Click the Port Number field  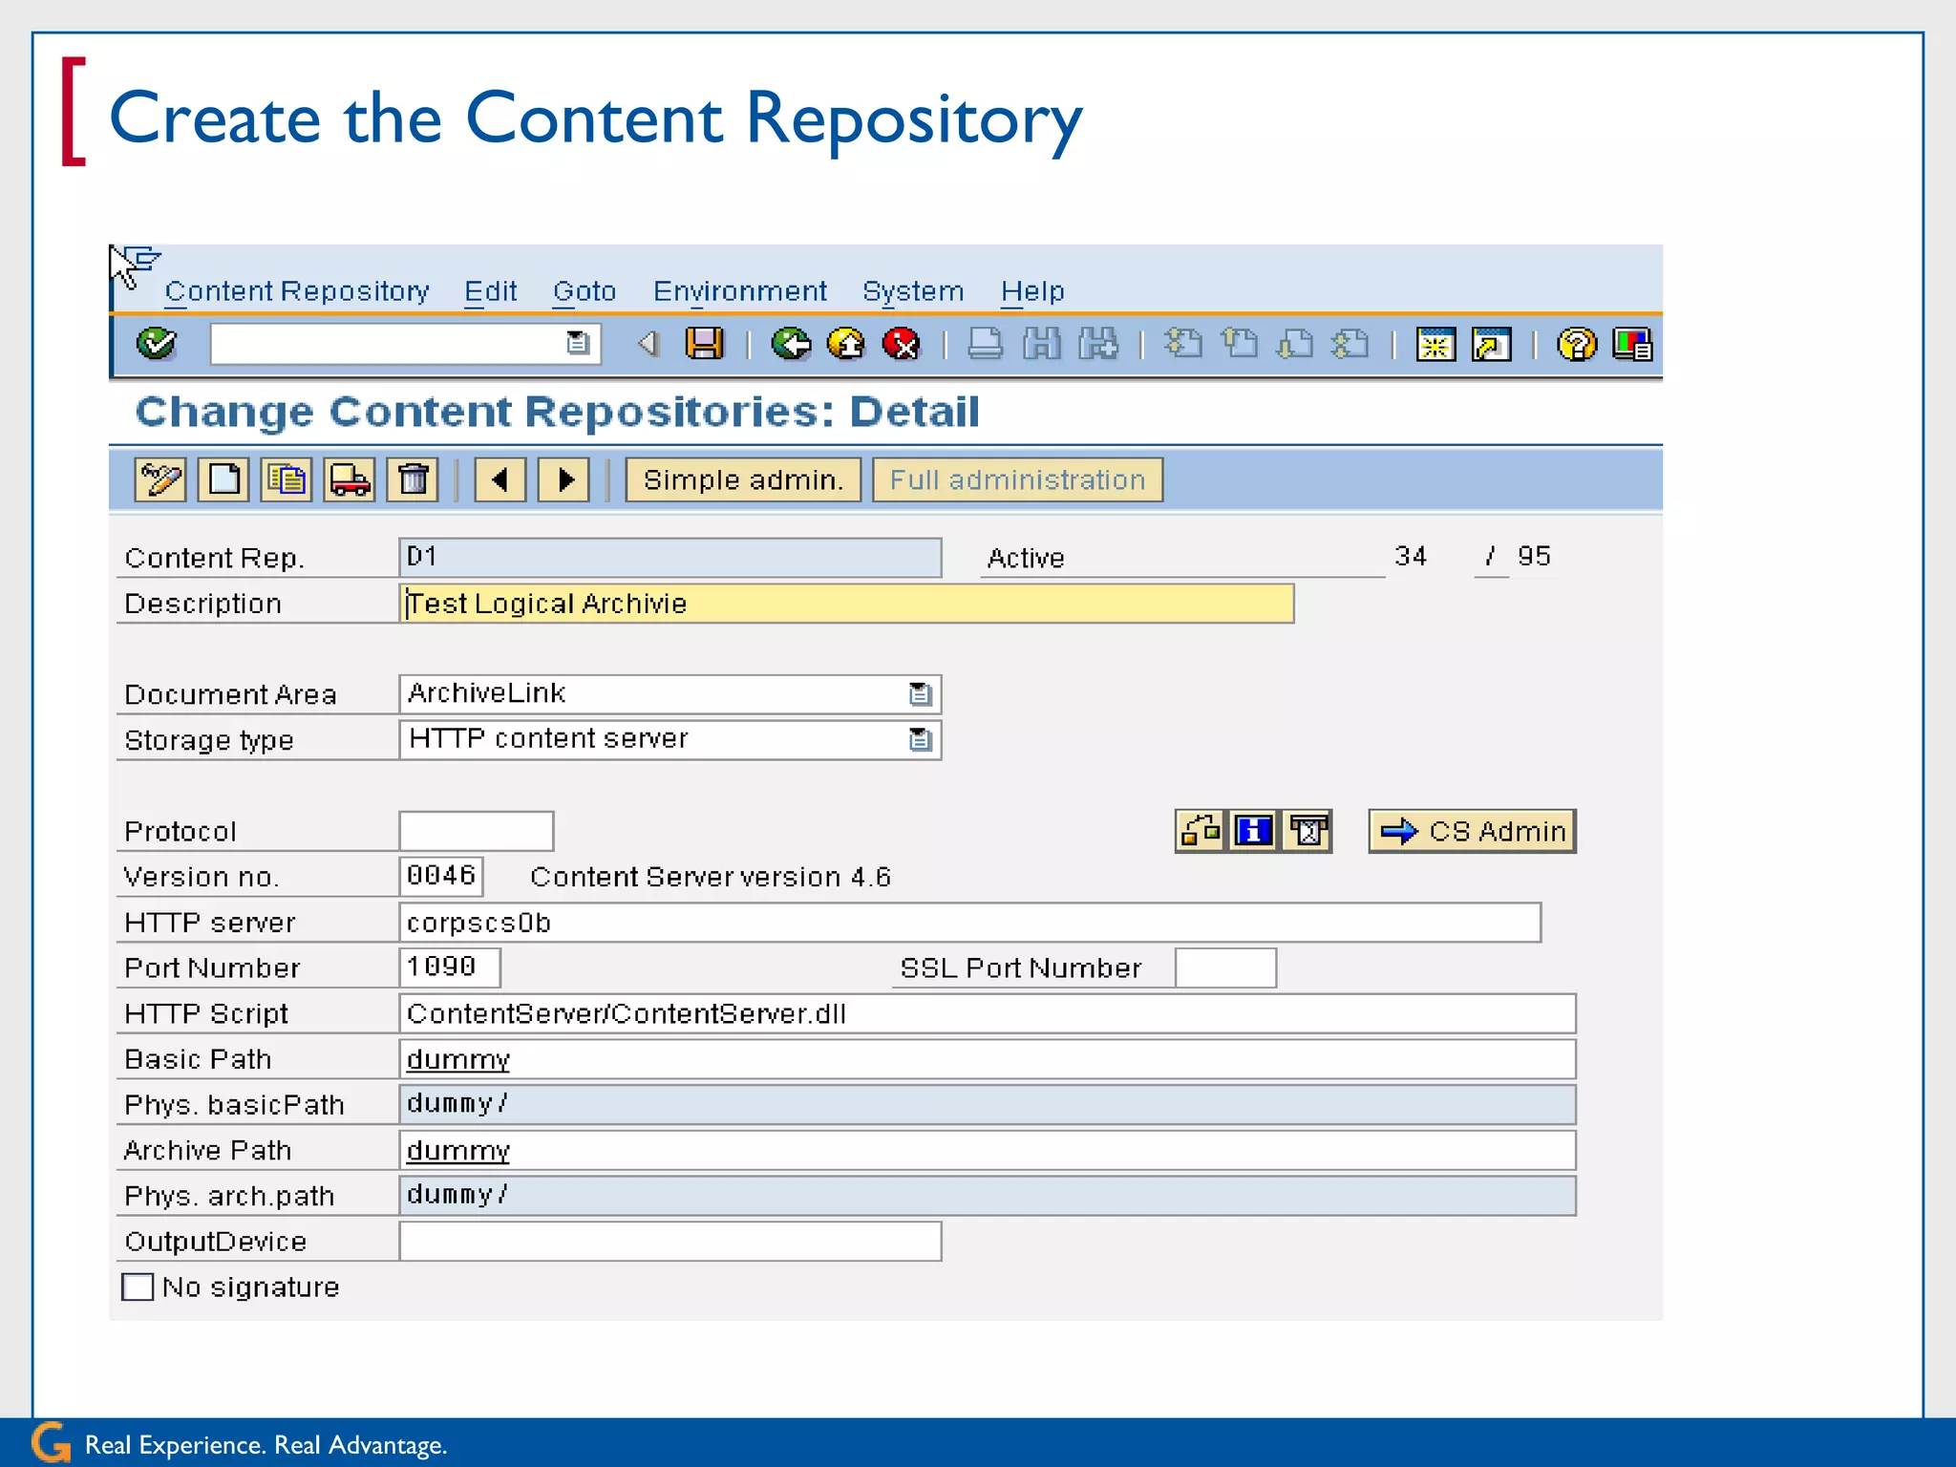450,967
